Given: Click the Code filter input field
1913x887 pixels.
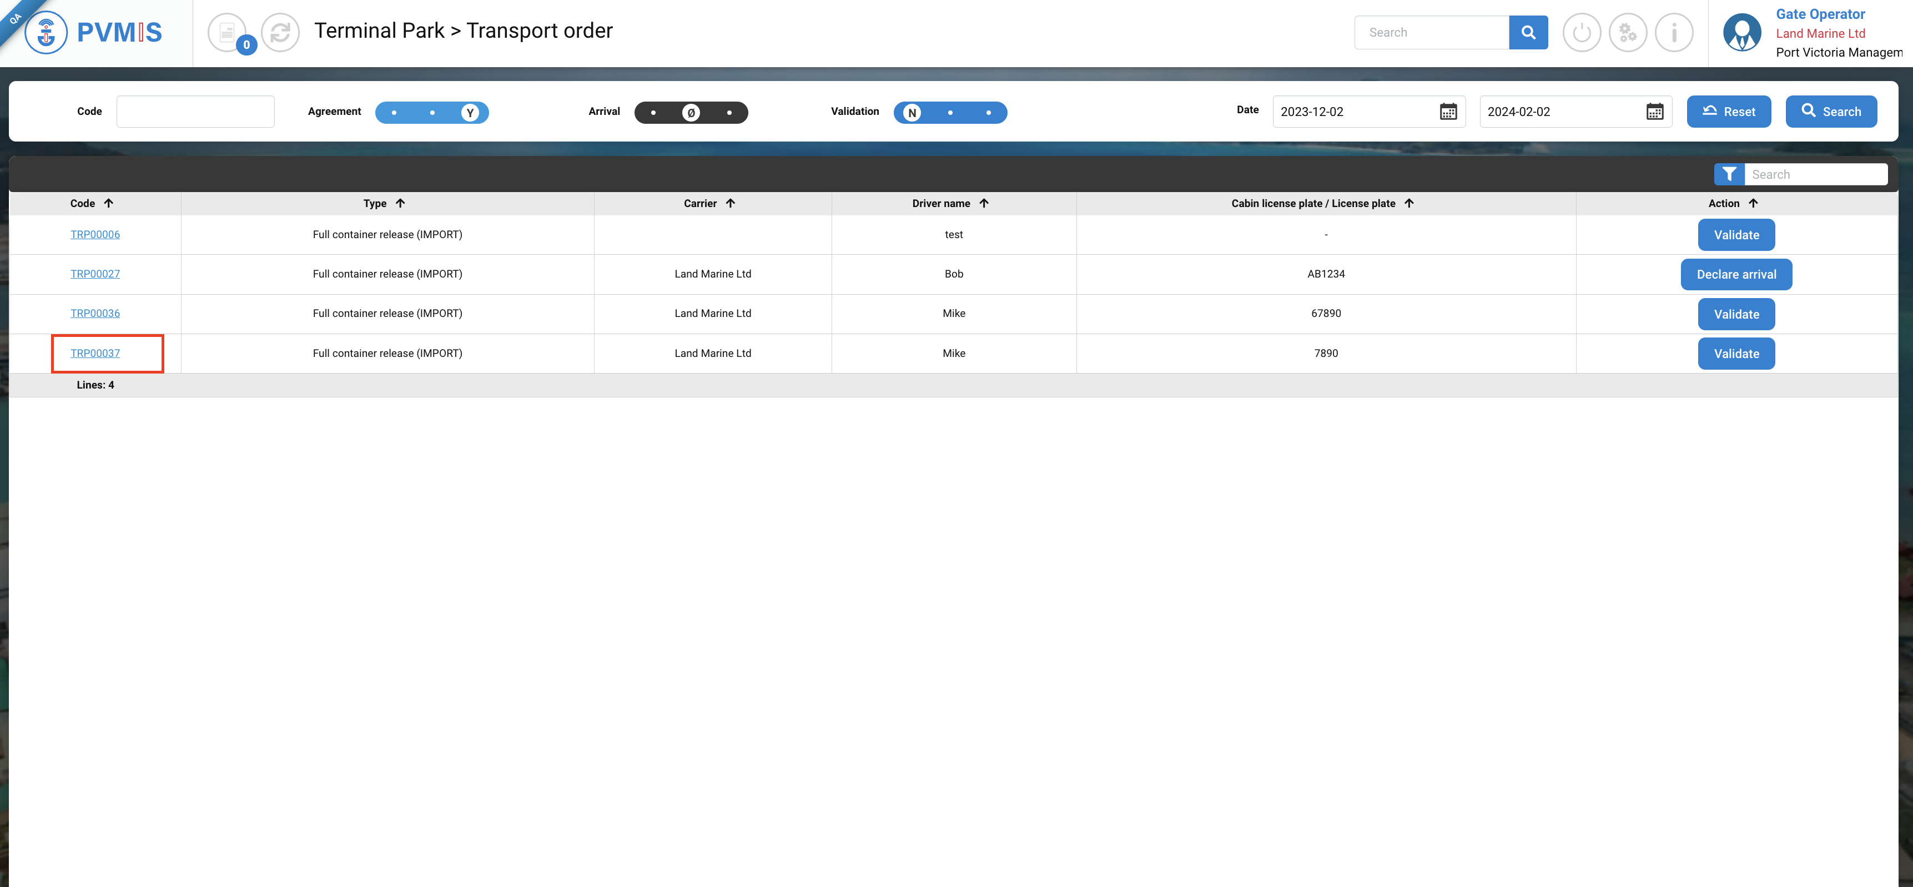Looking at the screenshot, I should pos(195,112).
